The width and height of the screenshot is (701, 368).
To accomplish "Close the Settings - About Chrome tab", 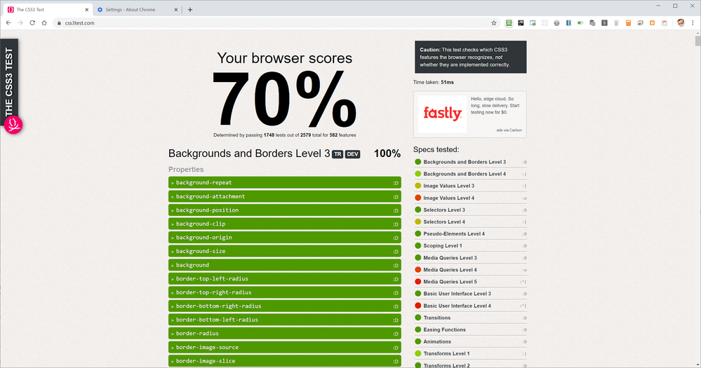I will (x=175, y=9).
